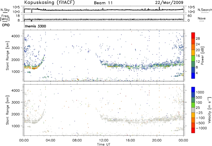Click the "Beam 11" label

click(103, 3)
